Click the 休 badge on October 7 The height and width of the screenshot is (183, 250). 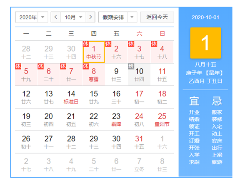pyautogui.click(x=63, y=66)
